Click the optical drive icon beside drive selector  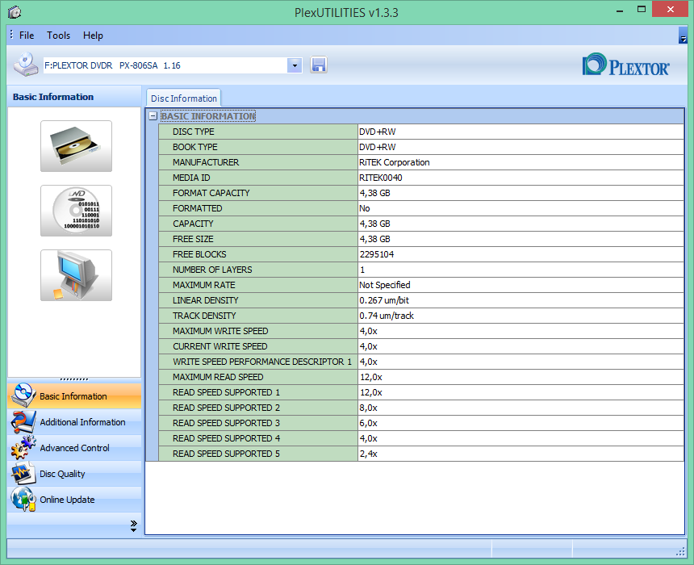pyautogui.click(x=26, y=65)
